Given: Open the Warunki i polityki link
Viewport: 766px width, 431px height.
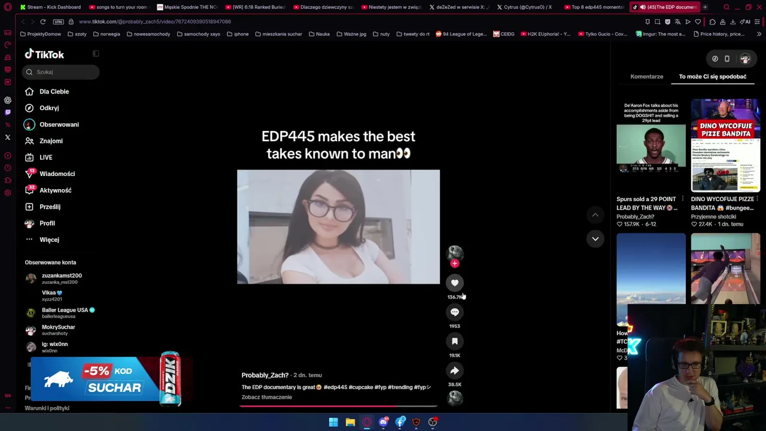Looking at the screenshot, I should (x=47, y=408).
